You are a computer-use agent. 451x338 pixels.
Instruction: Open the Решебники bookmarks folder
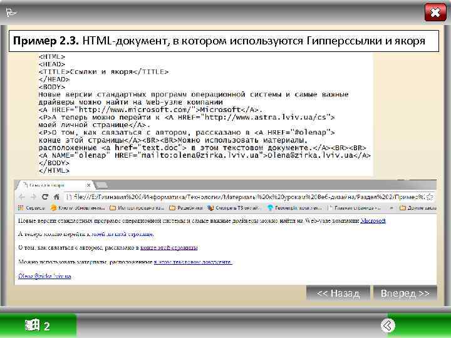click(x=187, y=208)
